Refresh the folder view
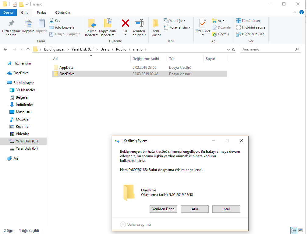The height and width of the screenshot is (234, 308). click(234, 49)
